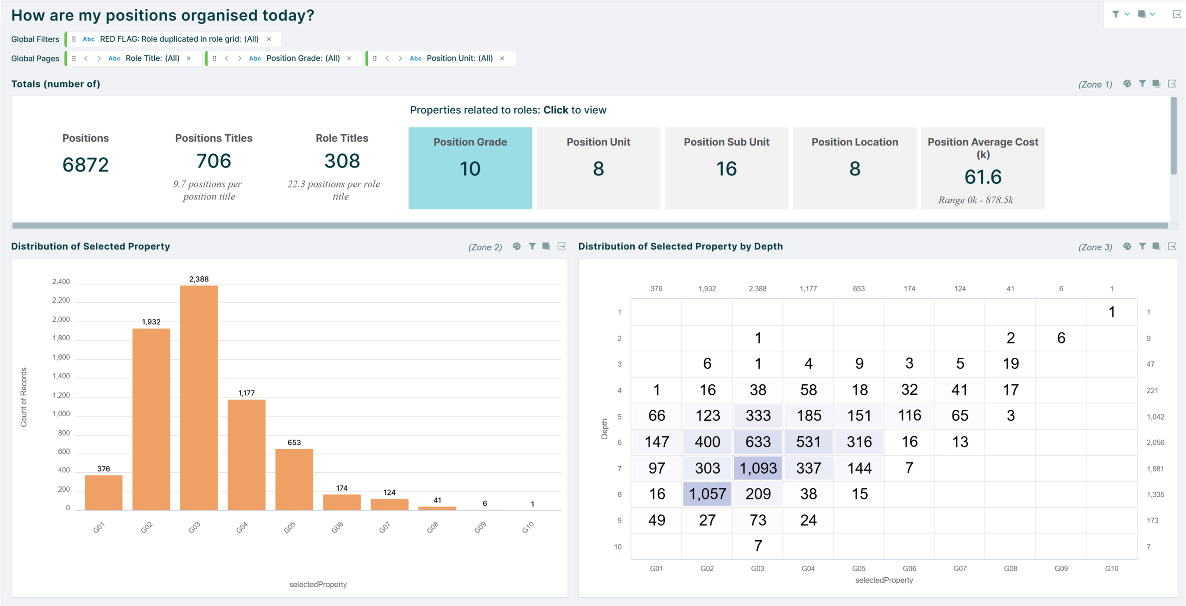Open the Position Unit (All) page selector

pyautogui.click(x=460, y=58)
